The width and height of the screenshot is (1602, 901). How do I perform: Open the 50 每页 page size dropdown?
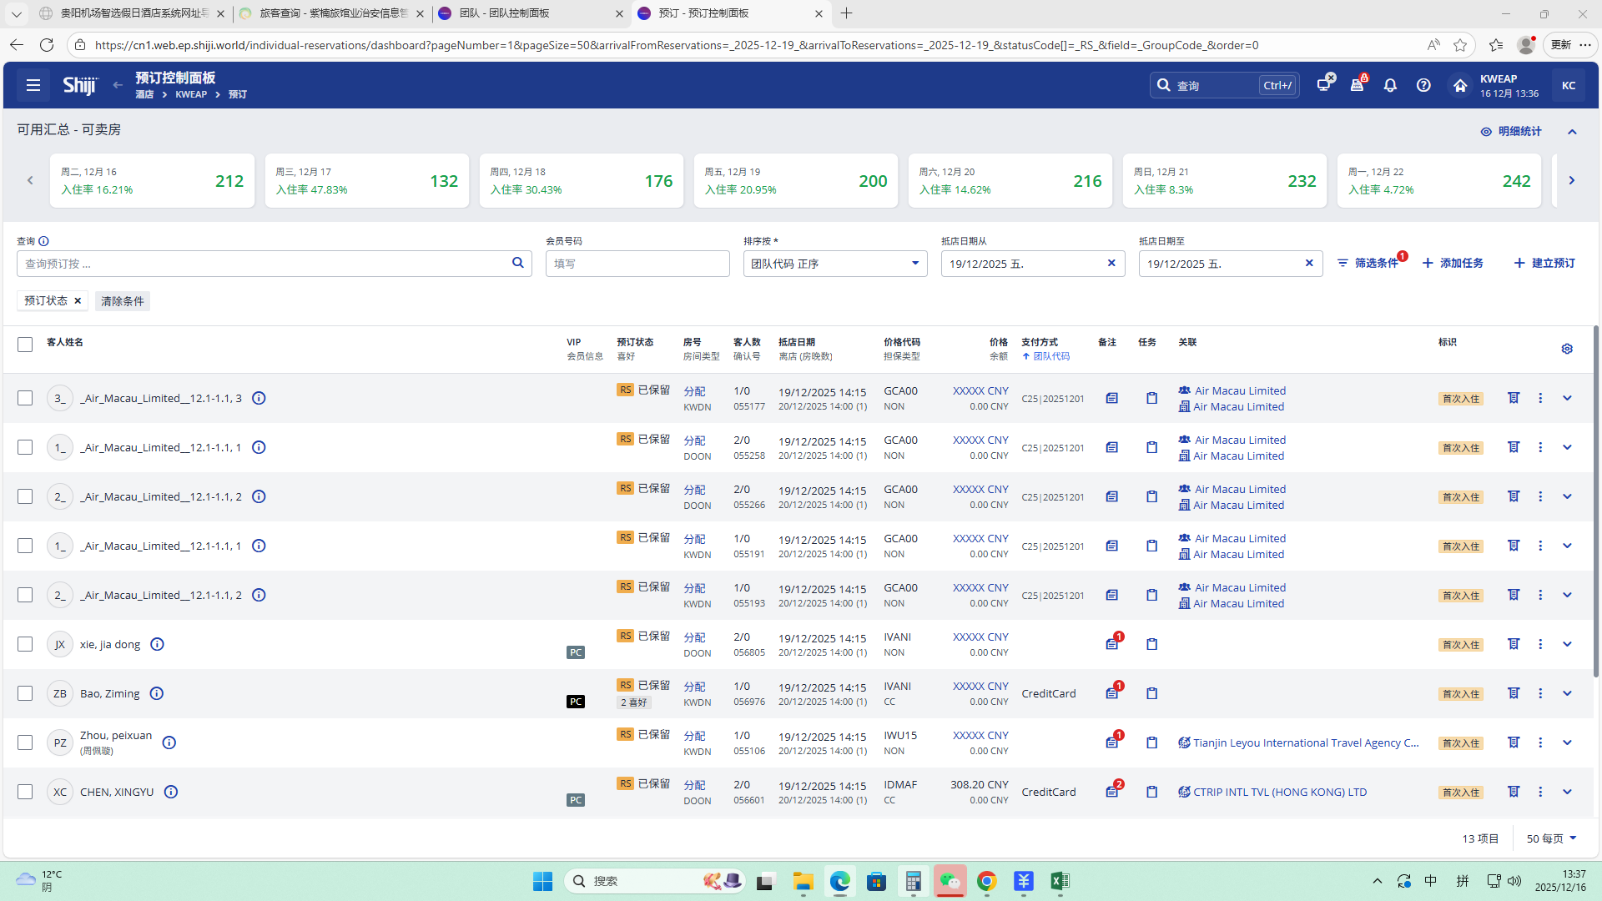tap(1551, 838)
